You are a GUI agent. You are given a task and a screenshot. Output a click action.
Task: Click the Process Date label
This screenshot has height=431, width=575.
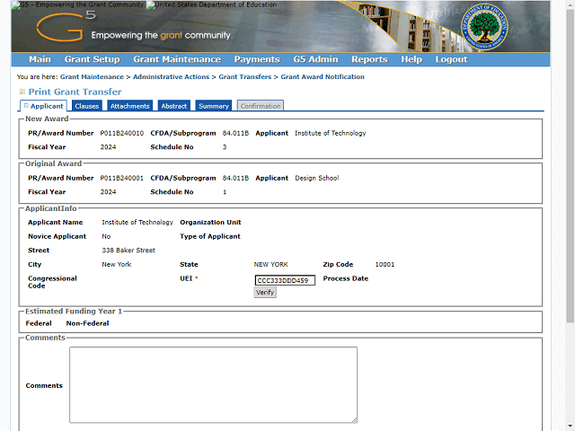(345, 278)
